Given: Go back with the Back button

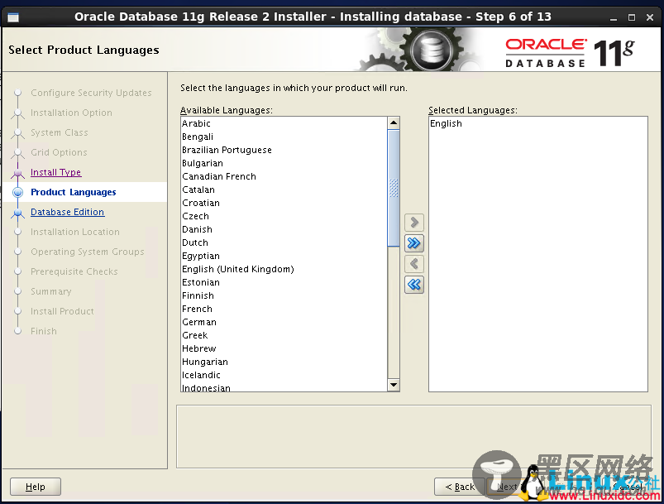Looking at the screenshot, I should point(460,487).
